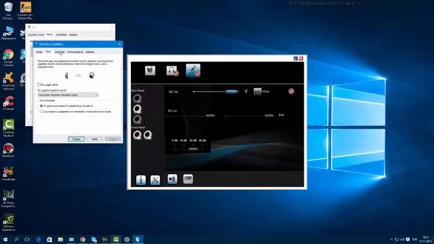Check the 'Bu aygıtı dinle' checkbox

39,85
